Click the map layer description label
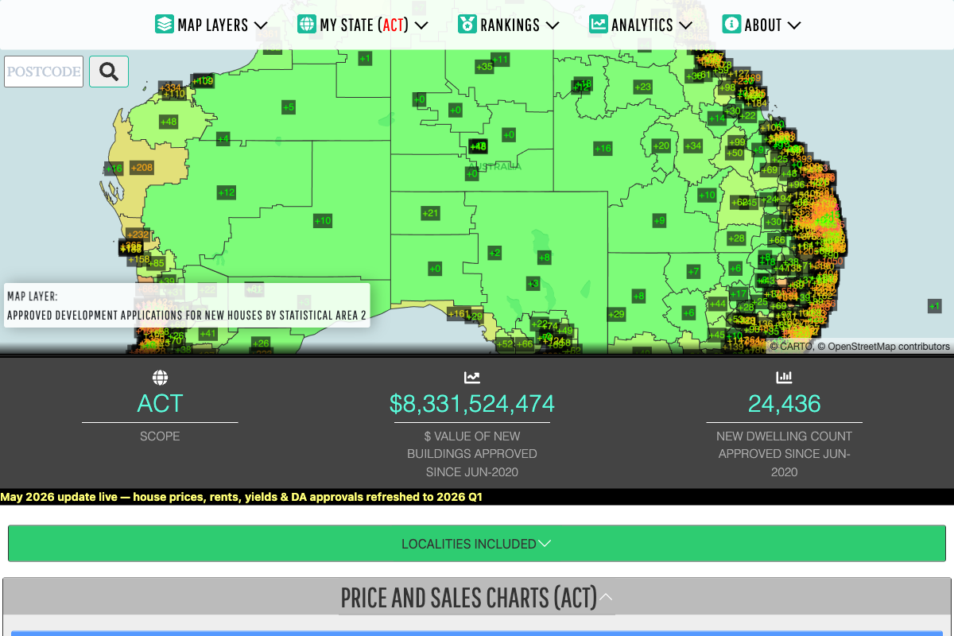The height and width of the screenshot is (636, 954). (x=187, y=305)
